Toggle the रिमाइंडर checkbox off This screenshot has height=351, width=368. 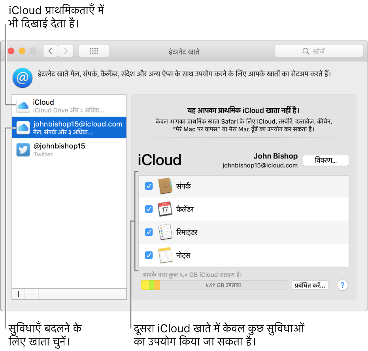pyautogui.click(x=149, y=232)
